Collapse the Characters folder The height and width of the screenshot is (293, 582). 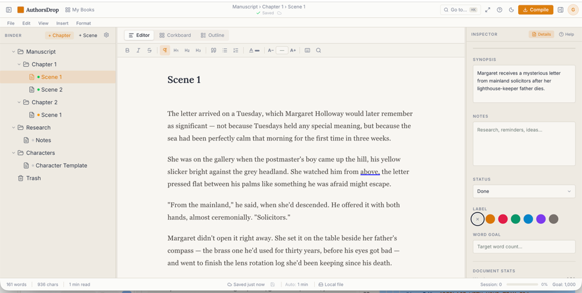[x=14, y=153]
